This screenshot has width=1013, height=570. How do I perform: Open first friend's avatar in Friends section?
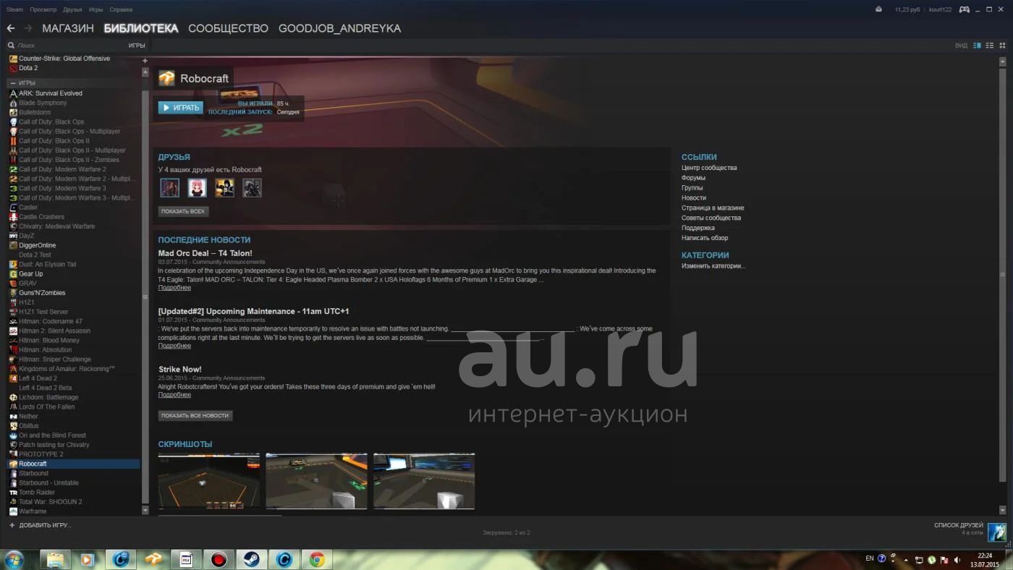pyautogui.click(x=170, y=188)
